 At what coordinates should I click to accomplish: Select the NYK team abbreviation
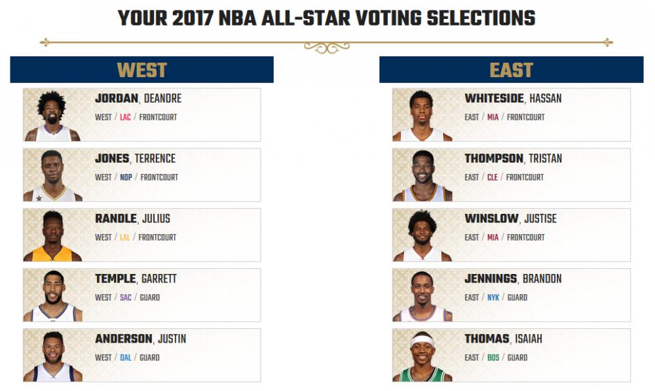point(493,298)
